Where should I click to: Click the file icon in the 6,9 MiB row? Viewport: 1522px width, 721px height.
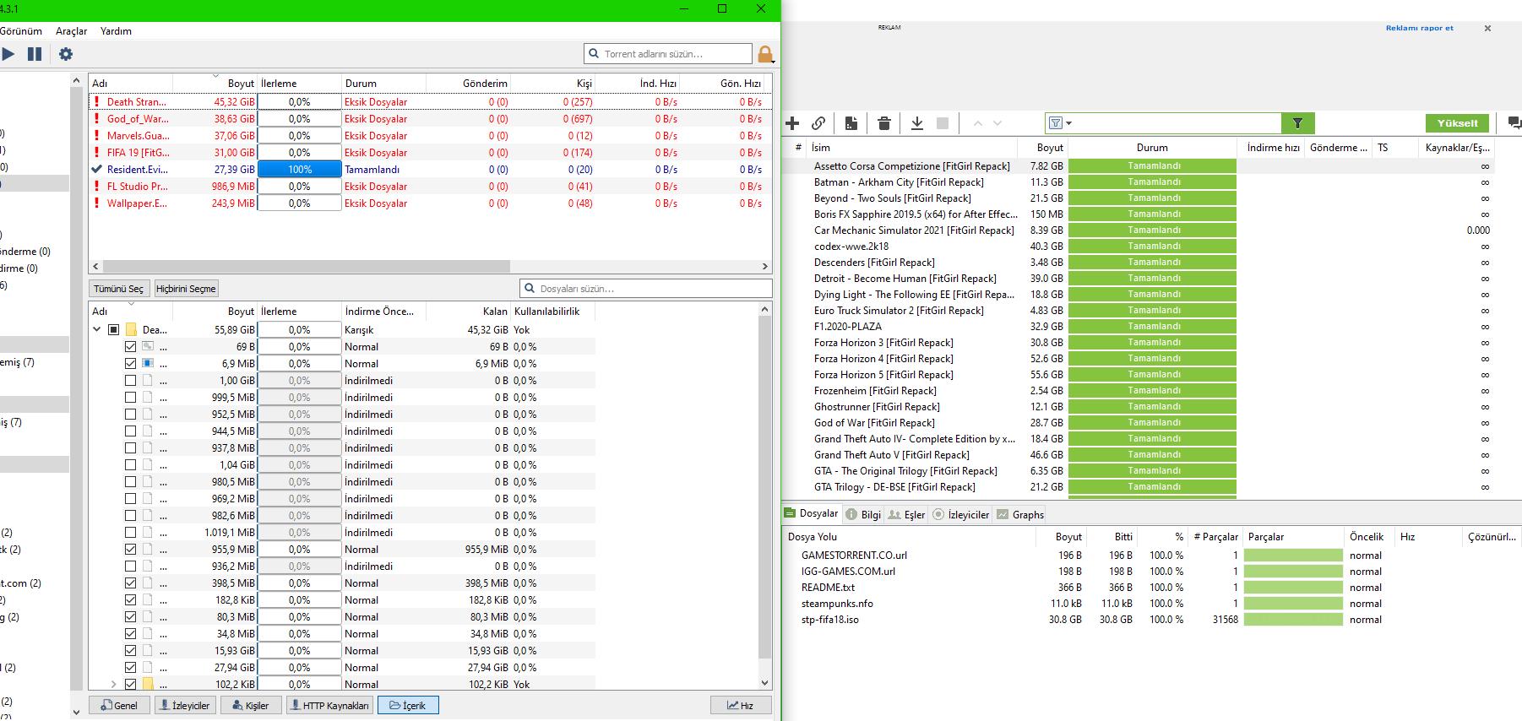click(148, 364)
